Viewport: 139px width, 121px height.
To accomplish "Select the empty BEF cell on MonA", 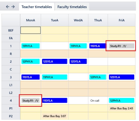I will (x=31, y=30).
